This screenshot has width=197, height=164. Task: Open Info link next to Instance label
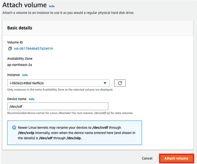click(x=25, y=75)
